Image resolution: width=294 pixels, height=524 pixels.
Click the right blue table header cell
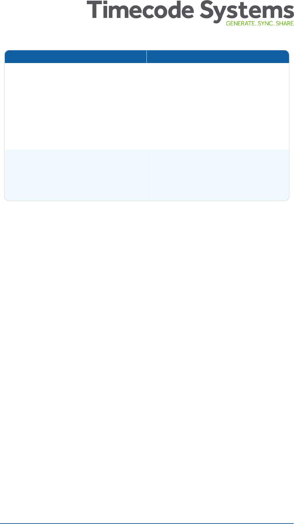[218, 56]
